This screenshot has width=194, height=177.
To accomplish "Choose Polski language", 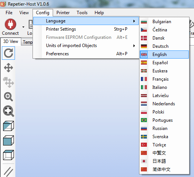I will (164, 112).
